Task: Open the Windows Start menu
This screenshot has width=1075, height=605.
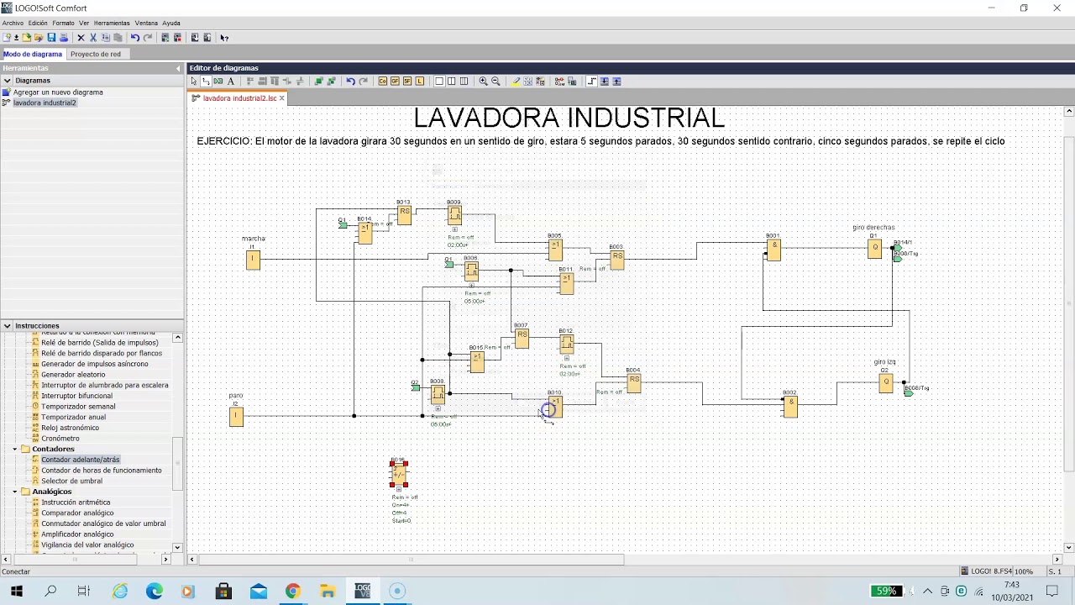Action: click(16, 592)
